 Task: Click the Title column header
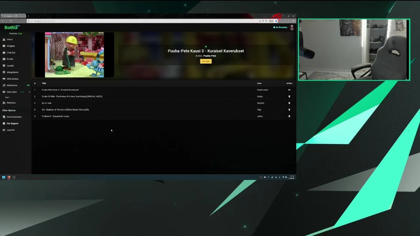44,83
